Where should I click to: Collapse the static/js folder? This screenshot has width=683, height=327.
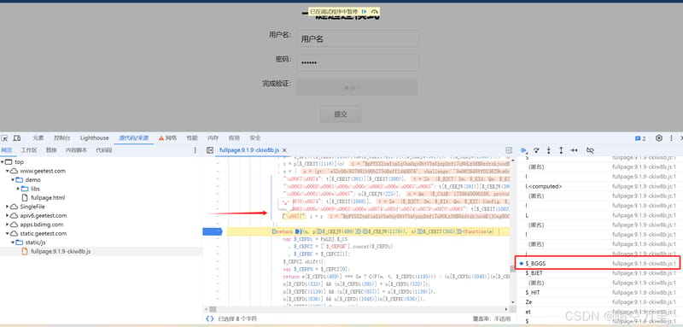click(13, 242)
